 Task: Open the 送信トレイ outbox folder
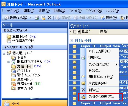tap(24, 71)
